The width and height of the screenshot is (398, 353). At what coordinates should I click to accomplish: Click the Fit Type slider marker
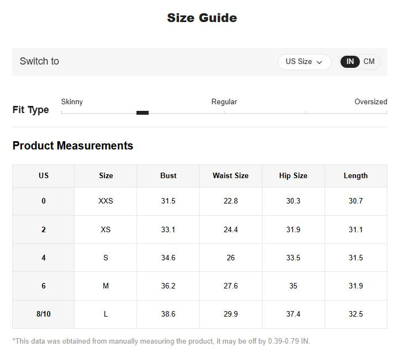click(143, 113)
